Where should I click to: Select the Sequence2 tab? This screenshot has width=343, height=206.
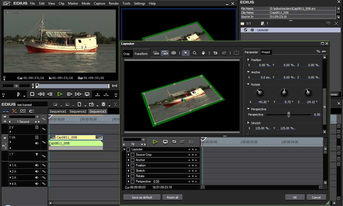pos(78,112)
